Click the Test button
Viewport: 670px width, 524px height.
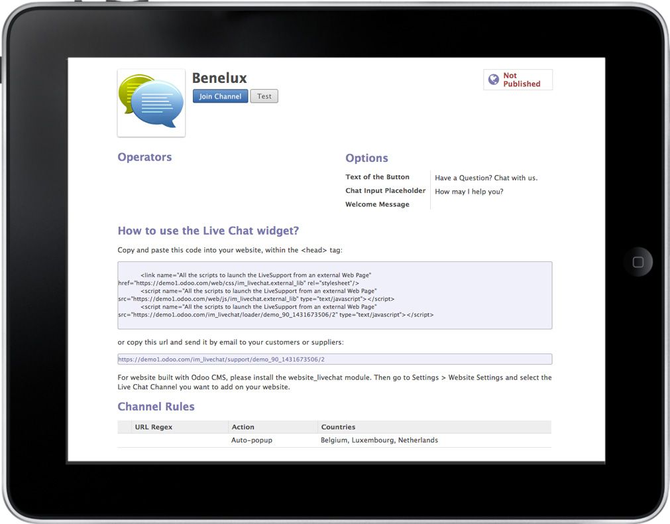pos(264,96)
